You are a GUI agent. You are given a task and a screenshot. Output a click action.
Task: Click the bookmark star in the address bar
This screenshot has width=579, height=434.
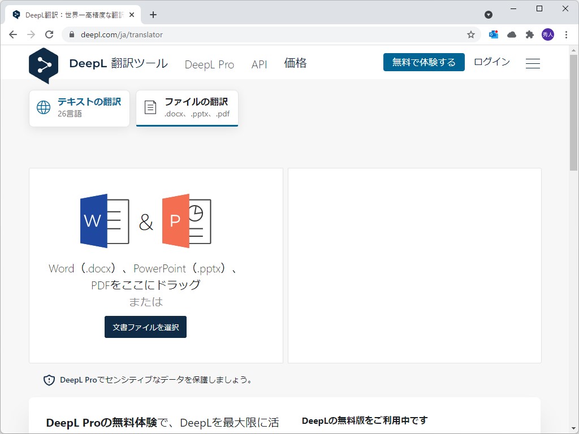coord(470,34)
